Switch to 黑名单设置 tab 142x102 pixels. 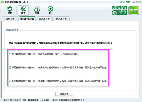coord(44,19)
